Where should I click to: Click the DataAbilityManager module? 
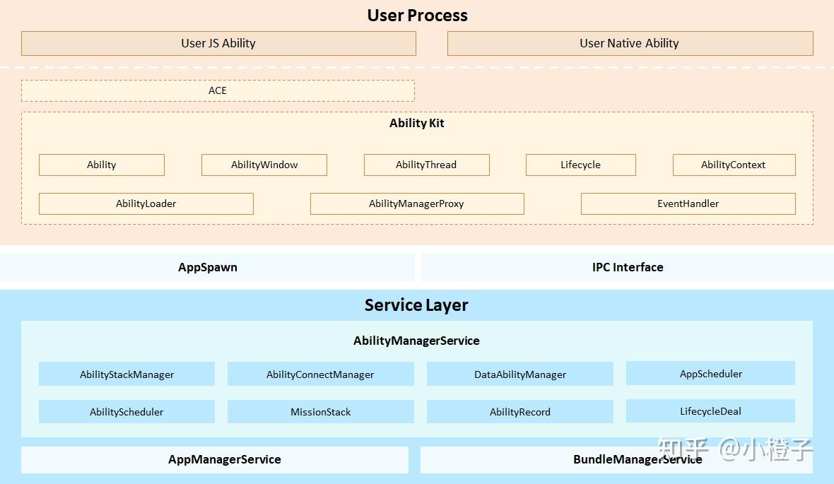click(x=519, y=374)
